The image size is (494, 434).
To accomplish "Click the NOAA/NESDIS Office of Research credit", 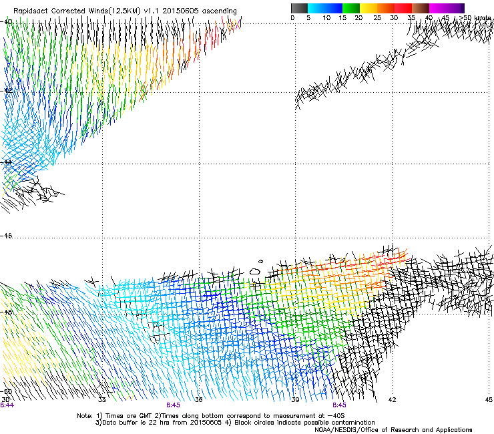I will [x=393, y=430].
